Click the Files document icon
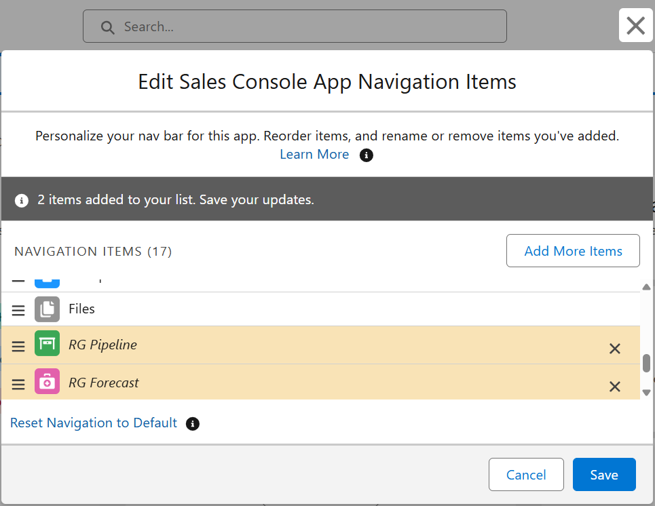This screenshot has width=655, height=506. tap(47, 309)
